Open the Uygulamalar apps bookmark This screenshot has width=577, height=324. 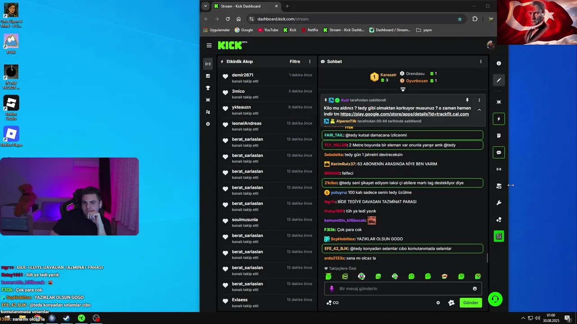coord(217,30)
